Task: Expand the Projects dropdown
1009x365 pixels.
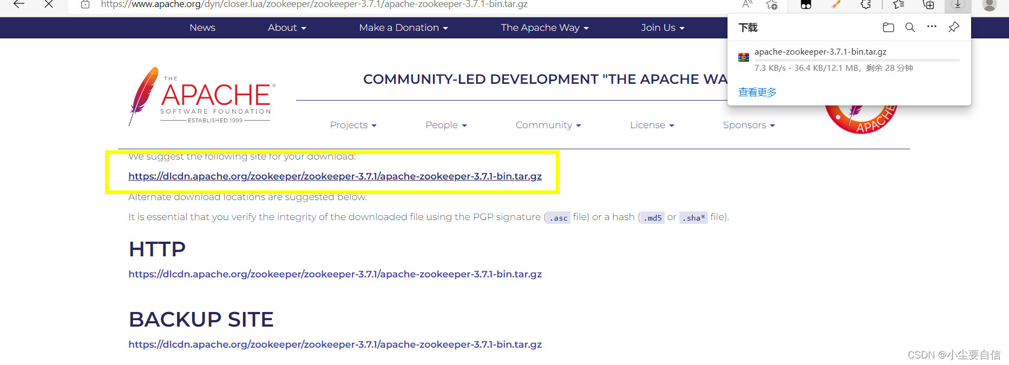Action: click(x=353, y=125)
